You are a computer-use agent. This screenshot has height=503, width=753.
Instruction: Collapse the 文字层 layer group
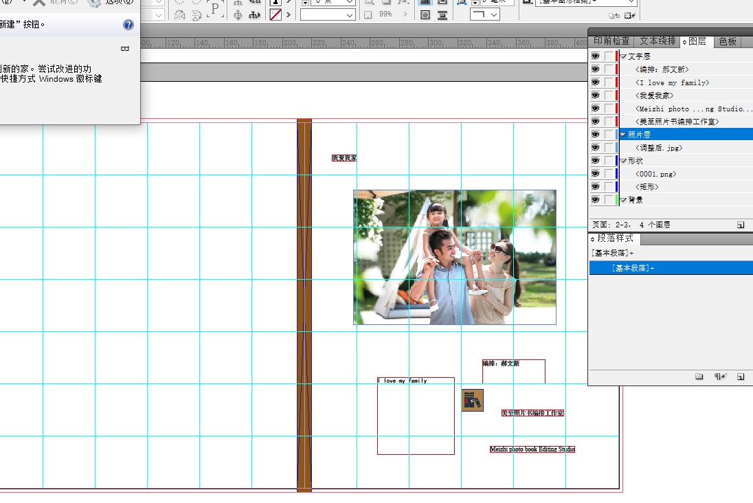[x=623, y=56]
